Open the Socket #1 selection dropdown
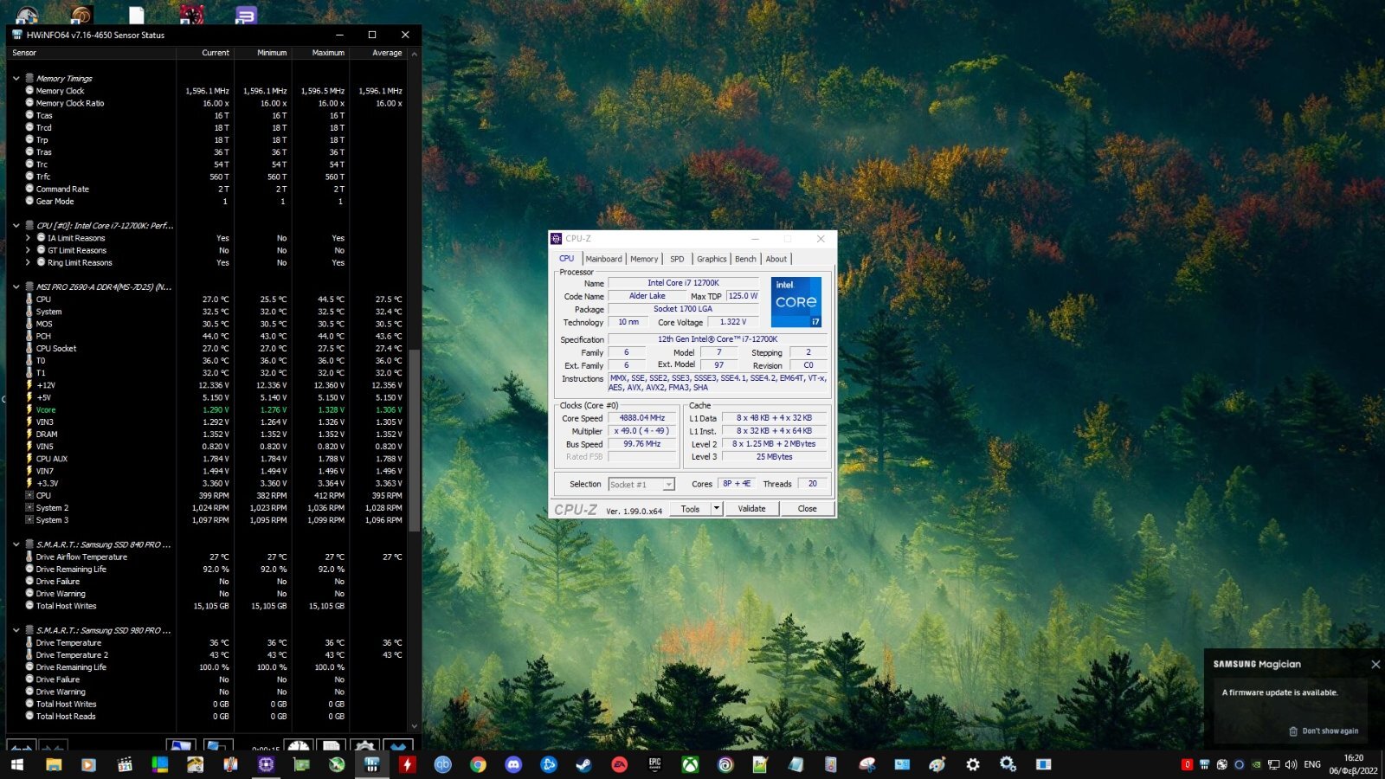1385x779 pixels. (x=641, y=485)
